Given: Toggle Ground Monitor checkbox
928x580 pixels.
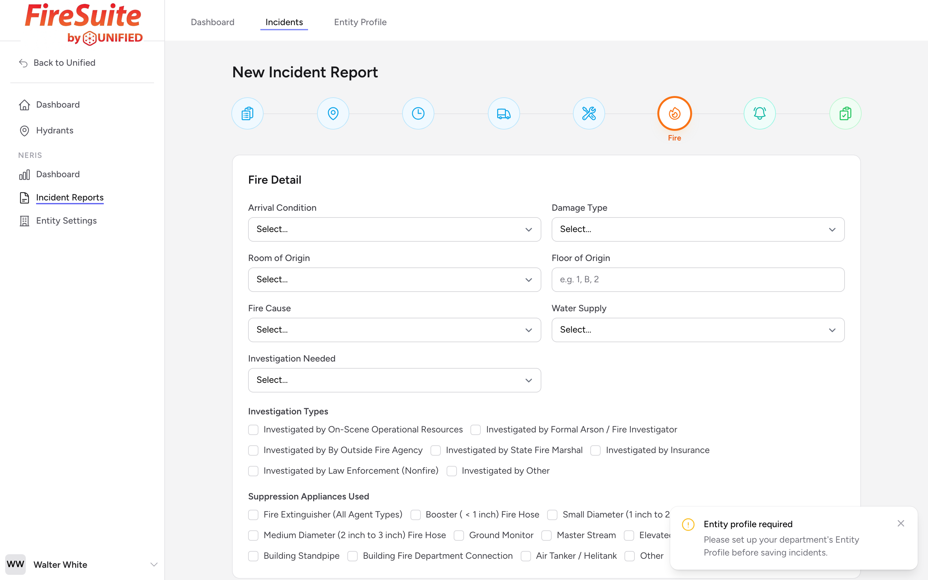Looking at the screenshot, I should point(459,536).
